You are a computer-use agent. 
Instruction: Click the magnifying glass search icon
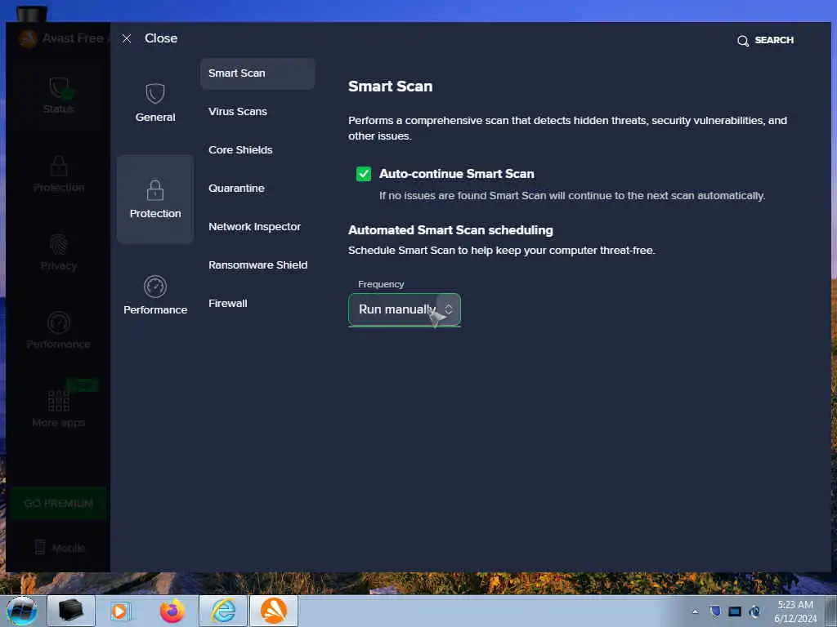(742, 41)
